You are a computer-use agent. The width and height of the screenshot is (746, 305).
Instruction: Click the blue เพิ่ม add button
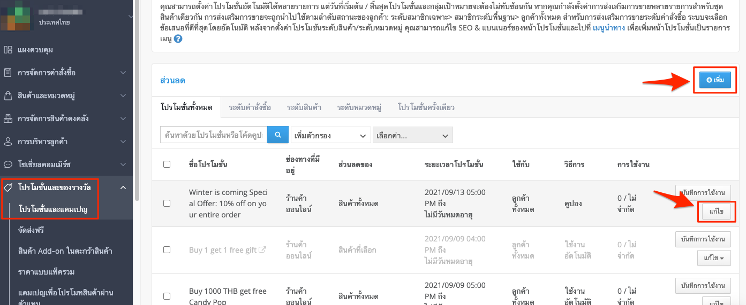pyautogui.click(x=715, y=80)
